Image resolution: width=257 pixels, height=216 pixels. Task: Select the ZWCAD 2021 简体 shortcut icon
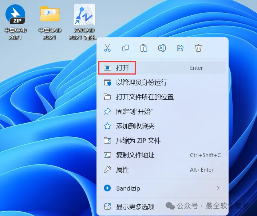click(84, 14)
